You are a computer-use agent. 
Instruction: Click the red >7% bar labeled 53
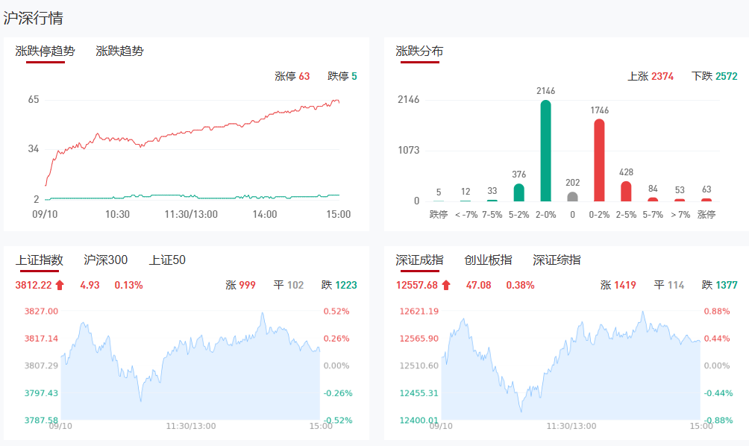[680, 200]
